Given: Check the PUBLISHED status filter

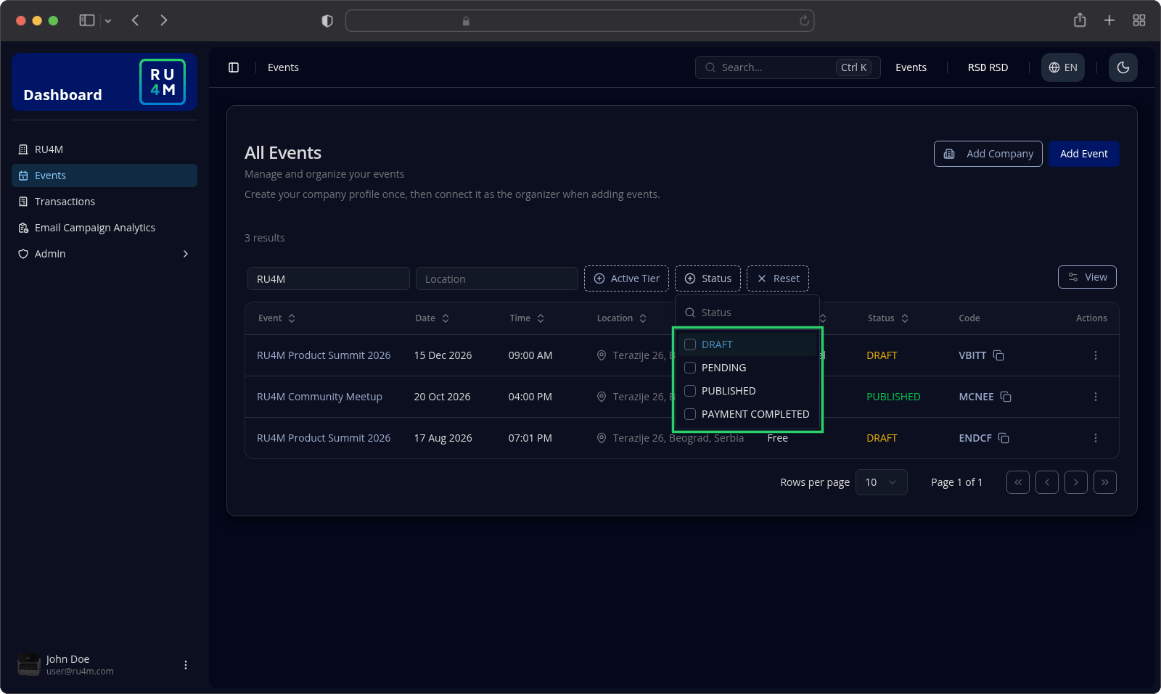Looking at the screenshot, I should click(690, 391).
